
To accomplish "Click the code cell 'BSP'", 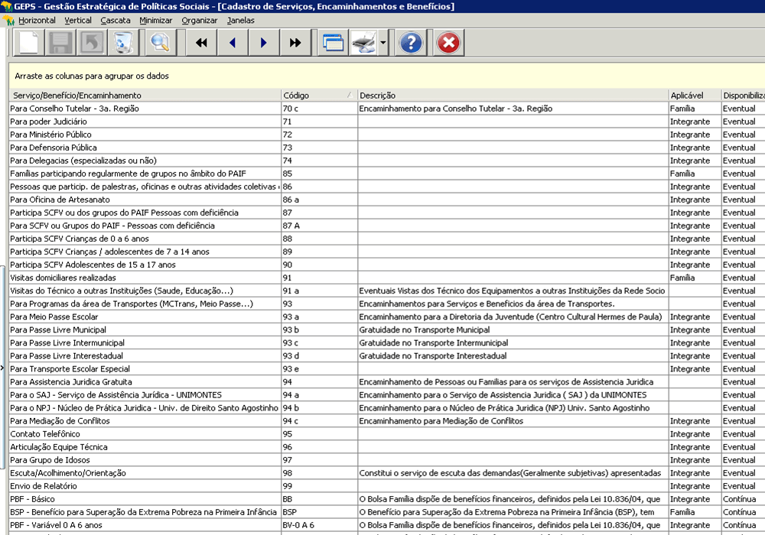I will 319,512.
